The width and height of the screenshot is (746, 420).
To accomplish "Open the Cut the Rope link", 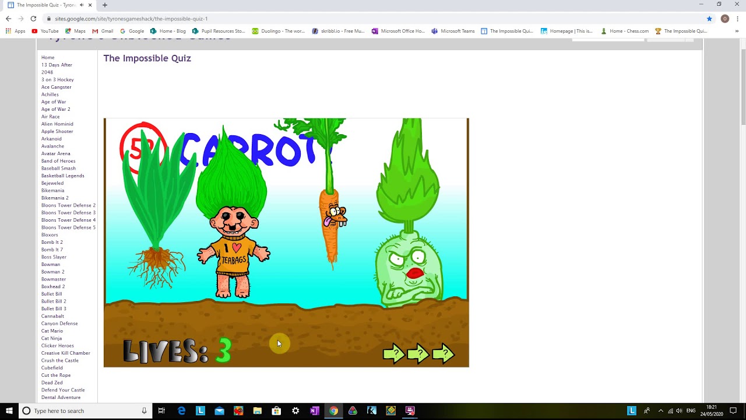I will pos(56,375).
